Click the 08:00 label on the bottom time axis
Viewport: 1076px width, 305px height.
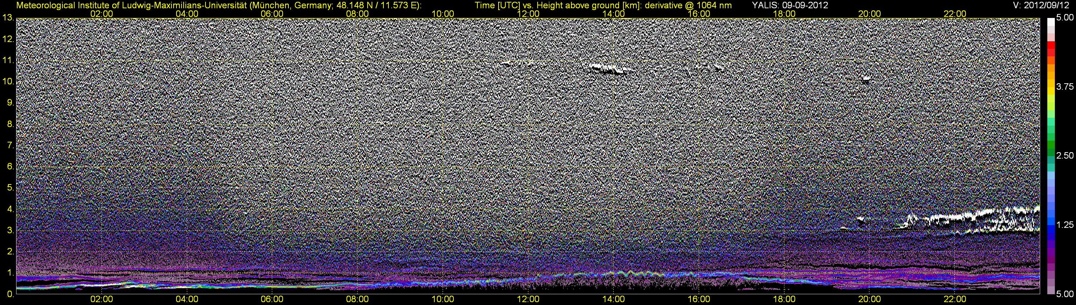pos(358,300)
